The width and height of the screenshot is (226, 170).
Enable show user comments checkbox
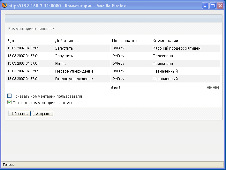click(10, 96)
